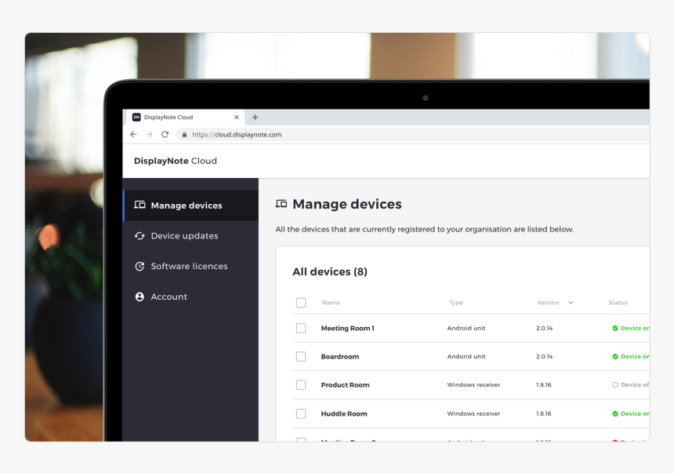Click the green status icon for Meeting Room 1
This screenshot has height=473, width=674.
(x=615, y=329)
